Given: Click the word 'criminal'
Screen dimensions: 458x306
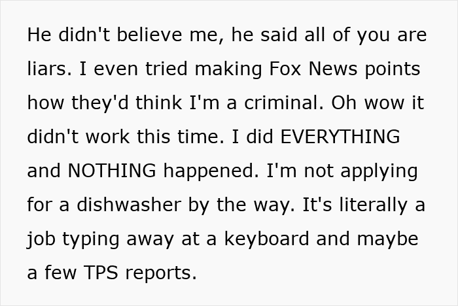Looking at the screenshot, I should pyautogui.click(x=283, y=103).
